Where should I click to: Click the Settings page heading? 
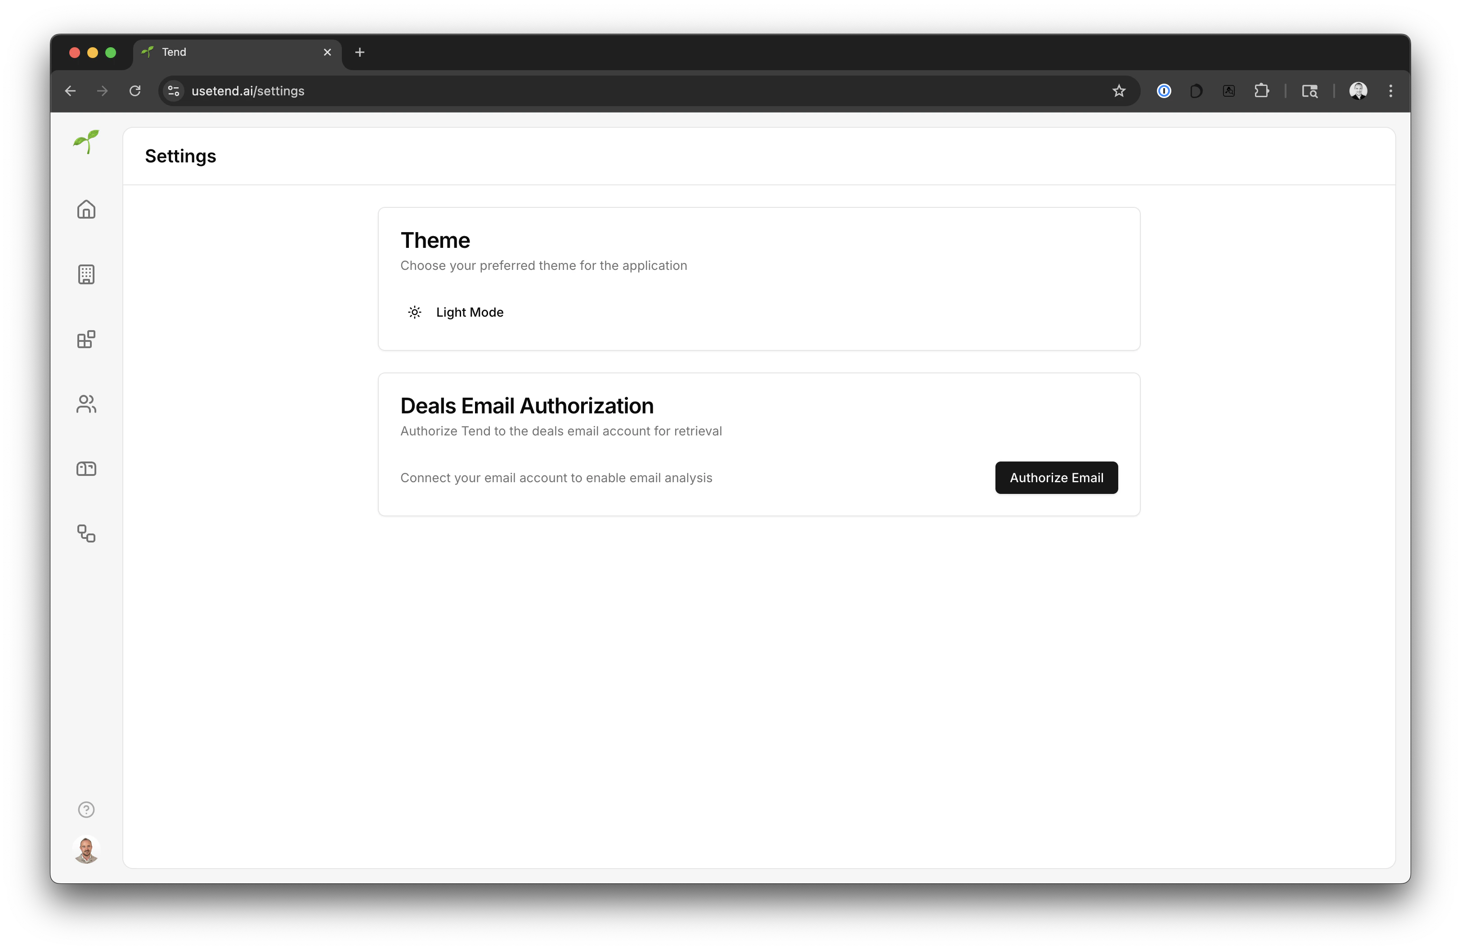click(180, 156)
